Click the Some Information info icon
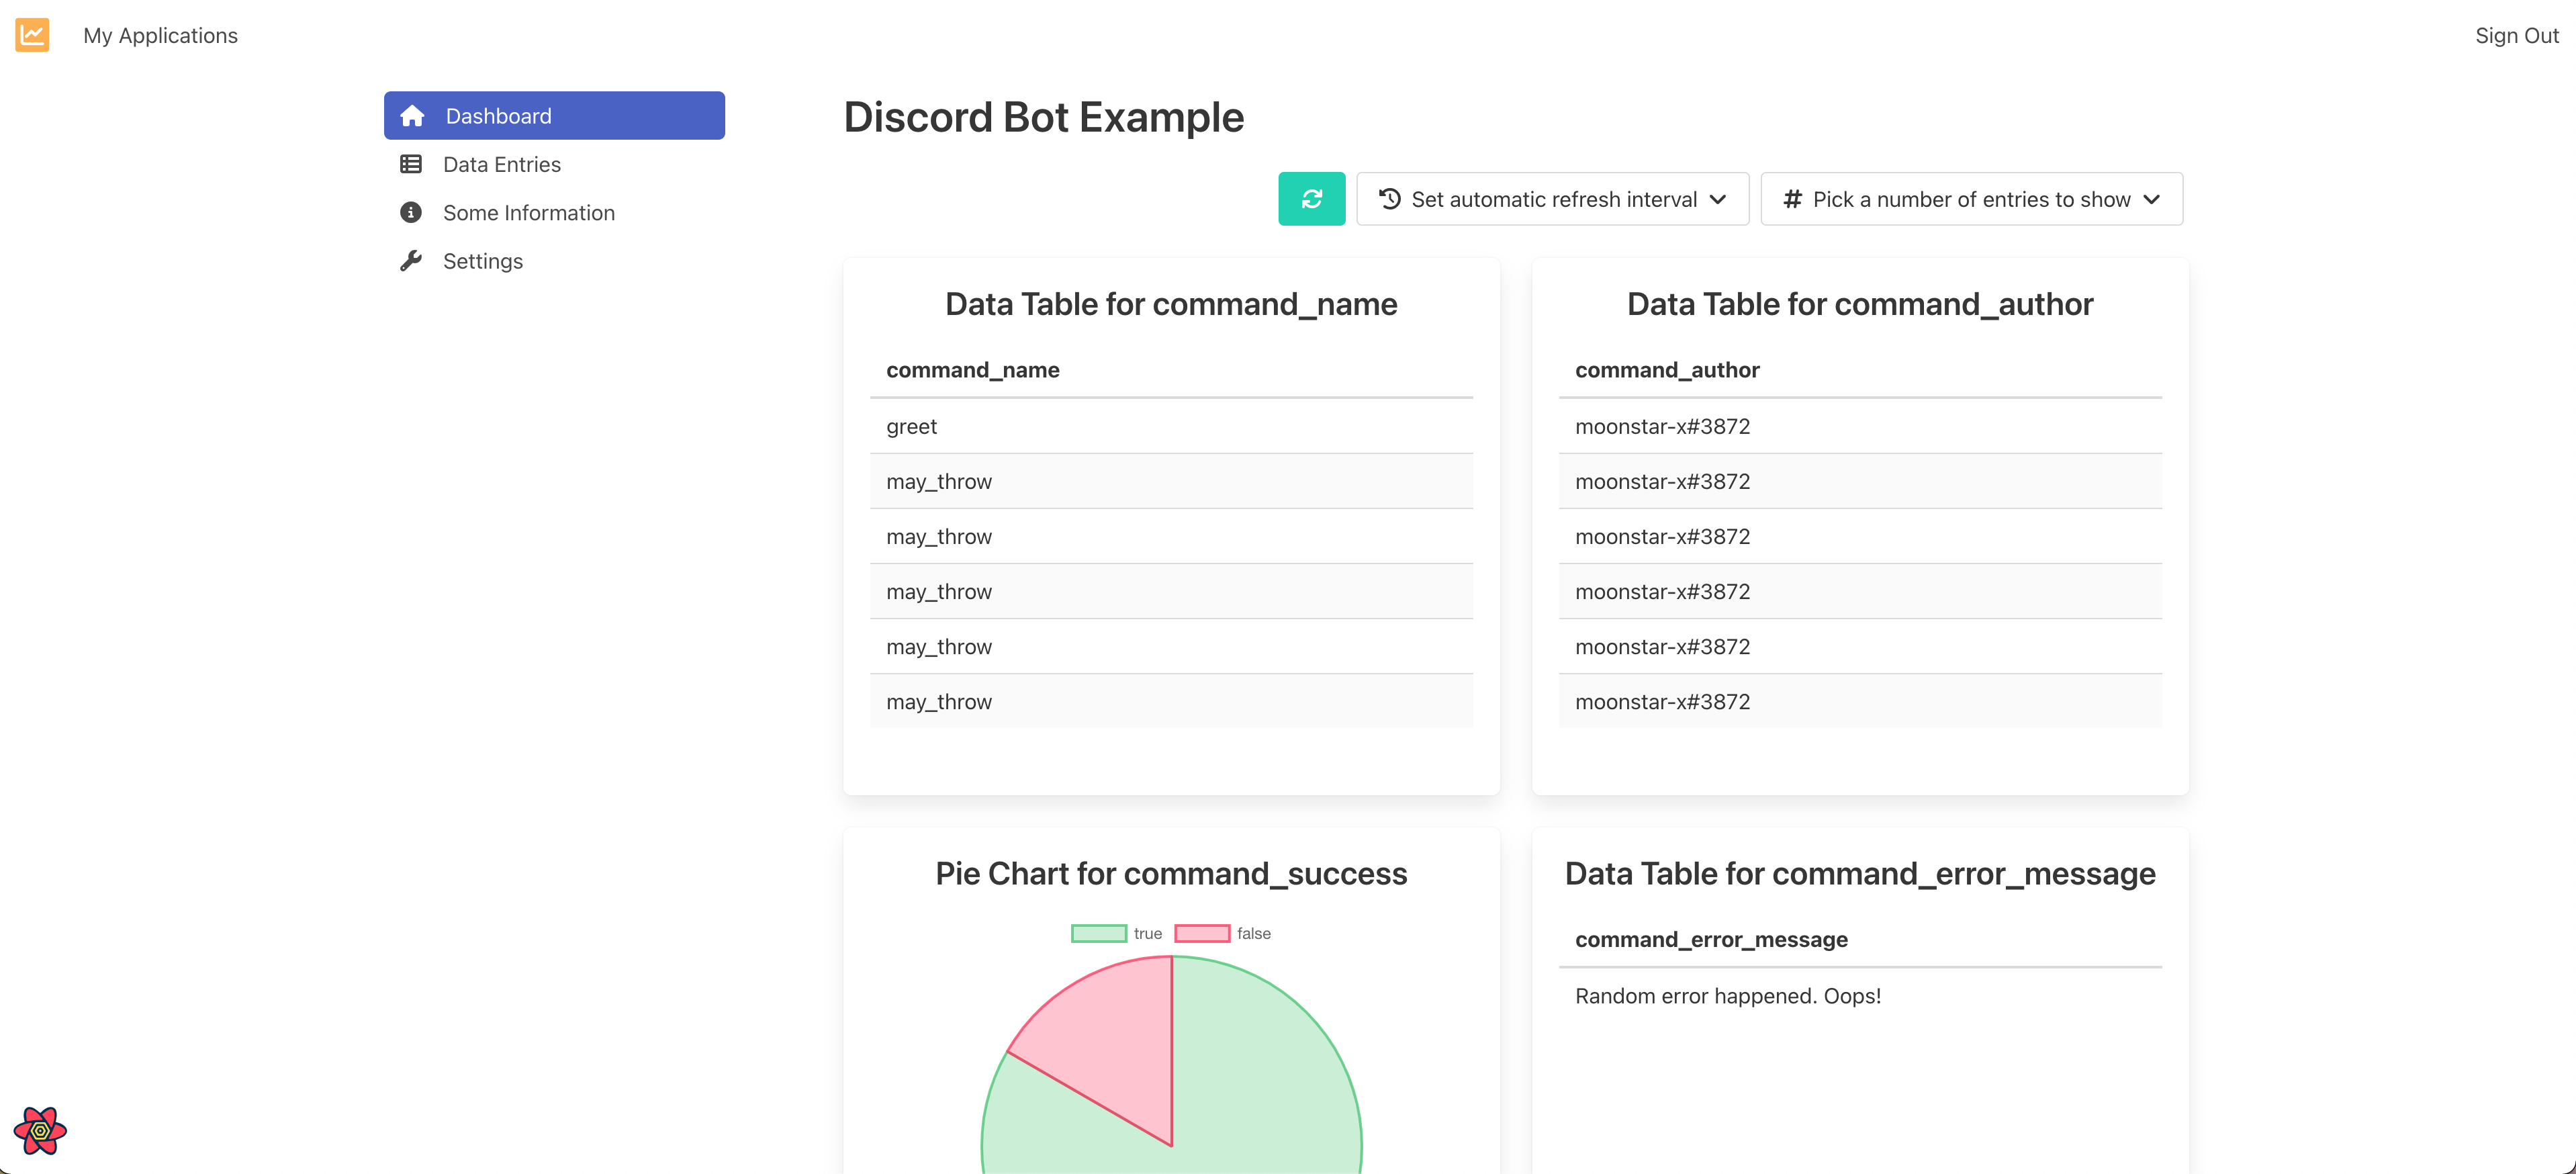This screenshot has height=1174, width=2576. pyautogui.click(x=411, y=212)
